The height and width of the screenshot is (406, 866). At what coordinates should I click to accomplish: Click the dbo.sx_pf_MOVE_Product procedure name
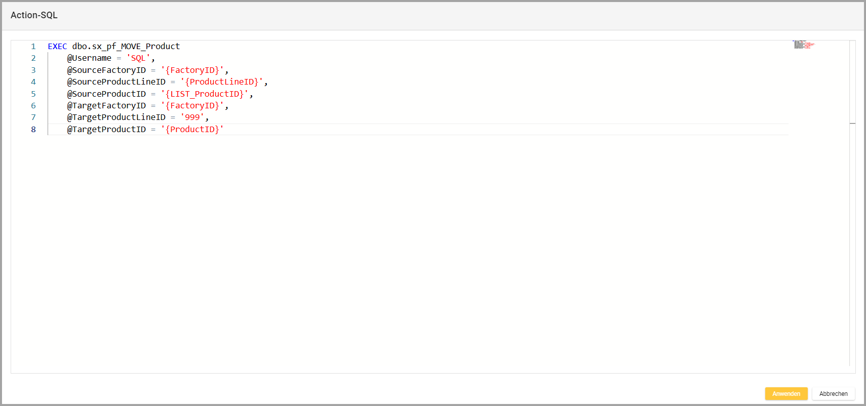pyautogui.click(x=126, y=47)
